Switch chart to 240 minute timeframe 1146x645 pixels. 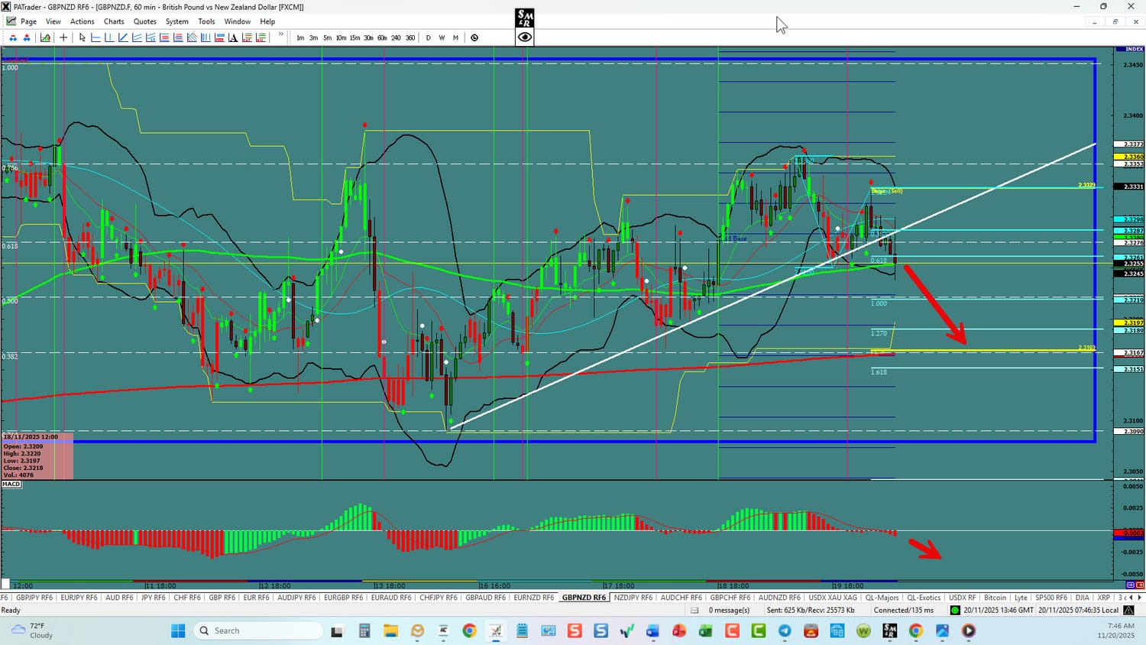[x=396, y=37]
